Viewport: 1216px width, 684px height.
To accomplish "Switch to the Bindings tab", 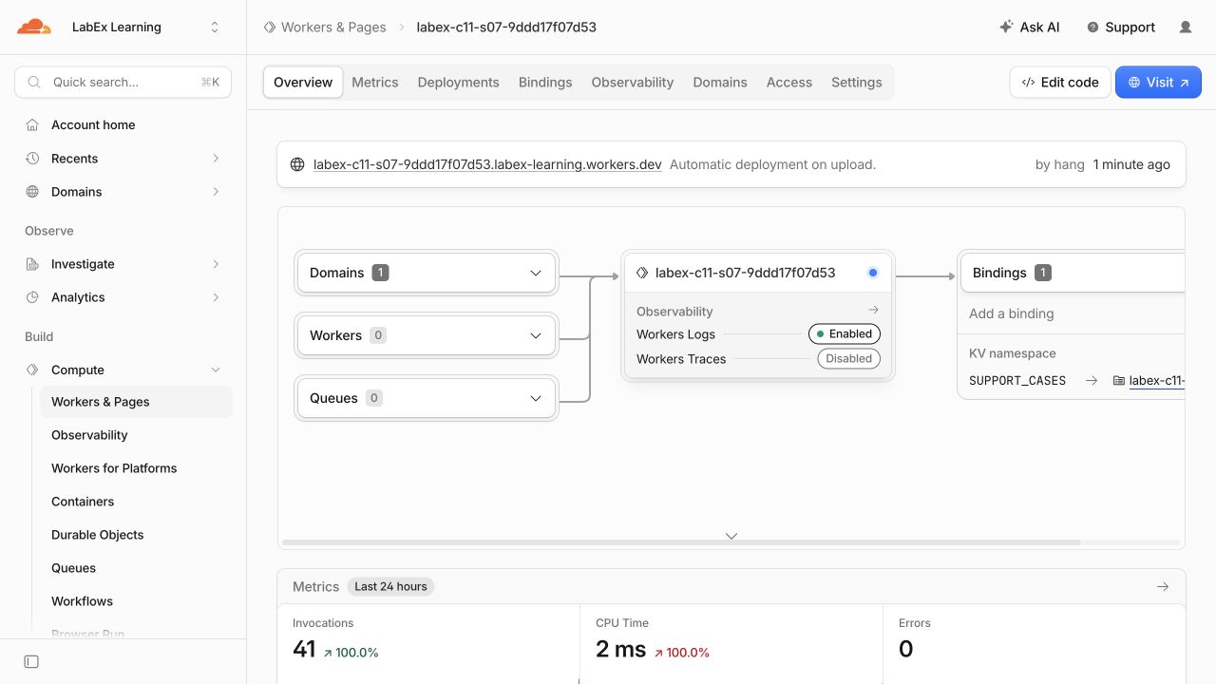I will [x=545, y=83].
